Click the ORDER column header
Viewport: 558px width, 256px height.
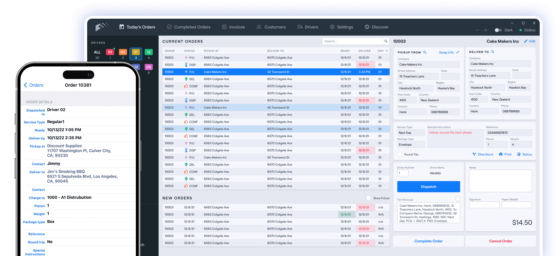tap(169, 51)
